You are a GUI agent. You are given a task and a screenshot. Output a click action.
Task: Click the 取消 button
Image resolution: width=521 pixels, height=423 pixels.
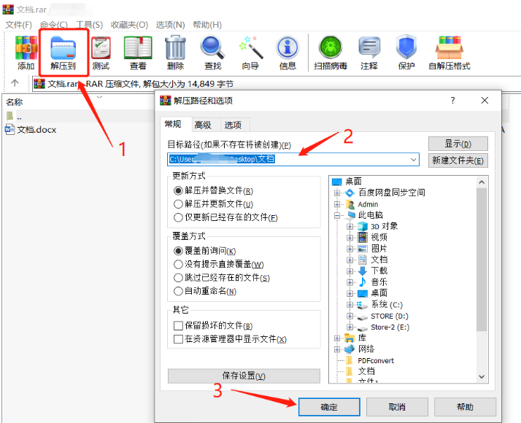[397, 407]
